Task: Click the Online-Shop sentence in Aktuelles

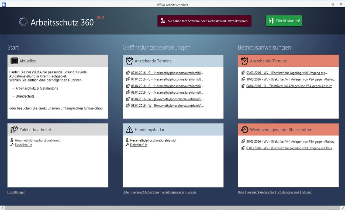Action: 56,108
